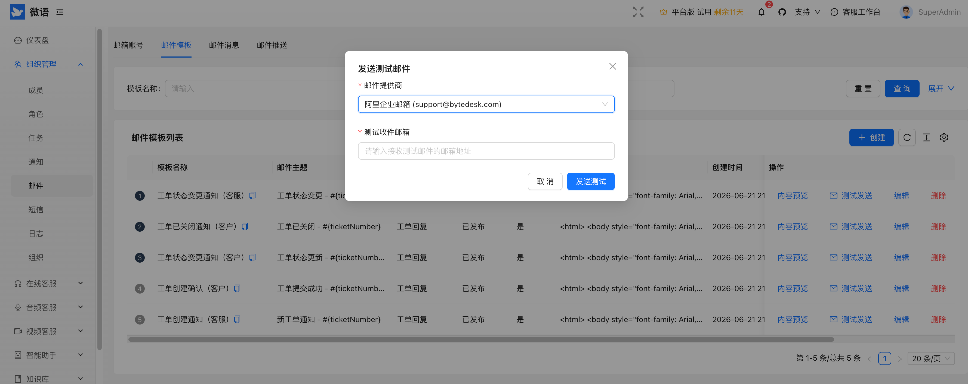Click the table horizontal scrollbar
The width and height of the screenshot is (968, 384).
pos(481,339)
